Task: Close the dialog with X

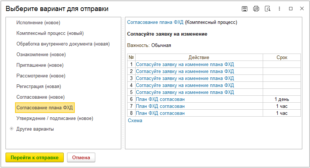Action: tap(302, 8)
